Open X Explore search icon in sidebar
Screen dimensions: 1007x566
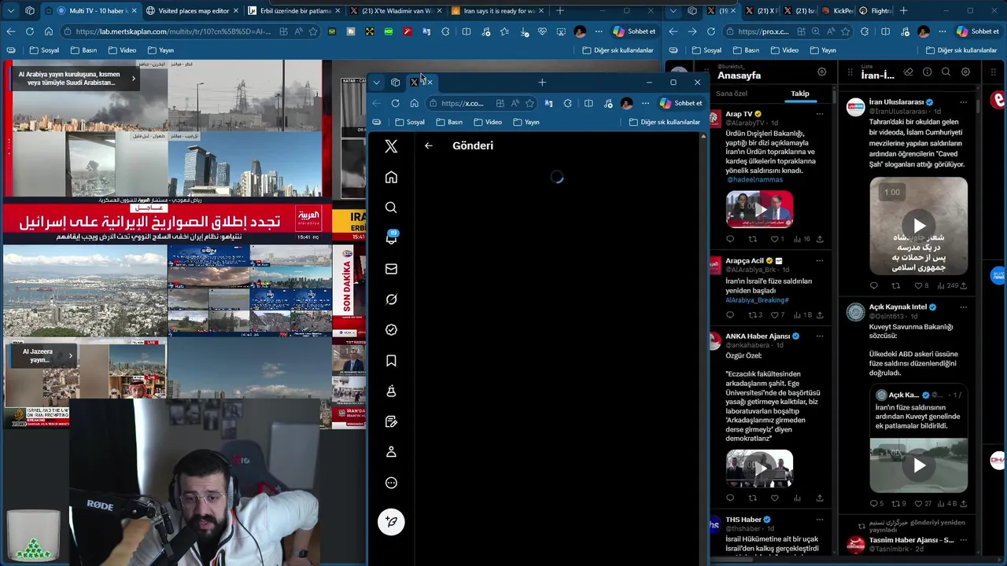pos(391,208)
